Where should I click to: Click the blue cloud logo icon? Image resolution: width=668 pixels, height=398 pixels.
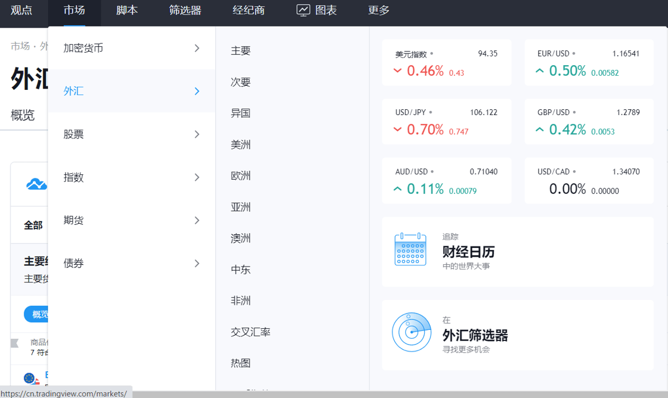coord(36,184)
